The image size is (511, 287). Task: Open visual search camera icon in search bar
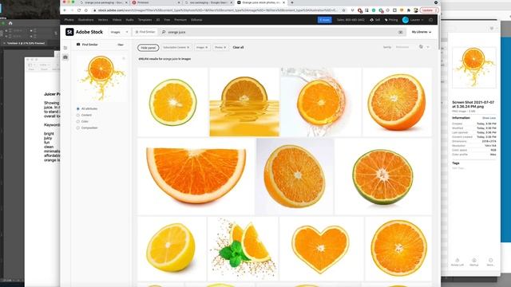tap(401, 32)
